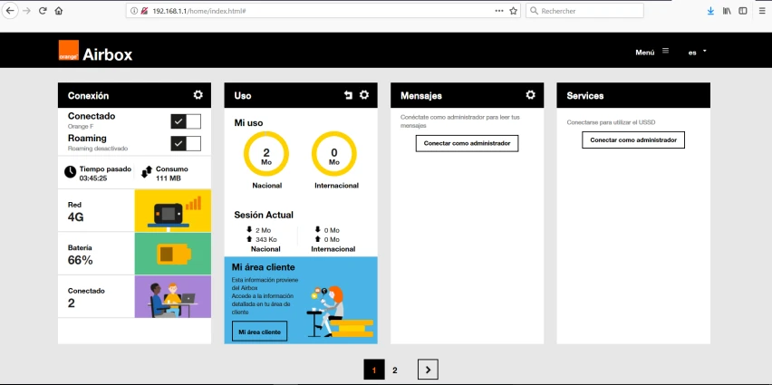772x385 pixels.
Task: Click the insecure connection padlock icon
Action: click(144, 11)
